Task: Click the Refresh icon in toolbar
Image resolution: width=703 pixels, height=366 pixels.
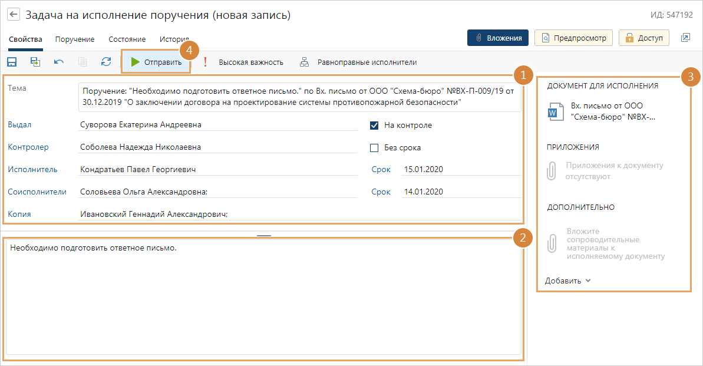Action: (106, 62)
